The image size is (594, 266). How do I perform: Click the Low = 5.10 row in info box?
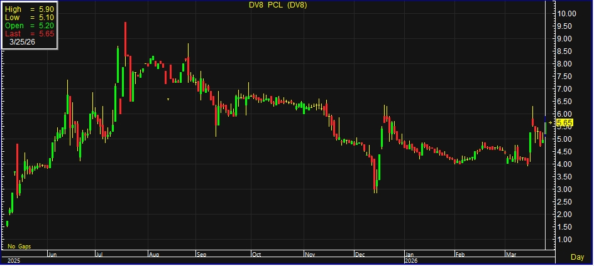tap(30, 18)
